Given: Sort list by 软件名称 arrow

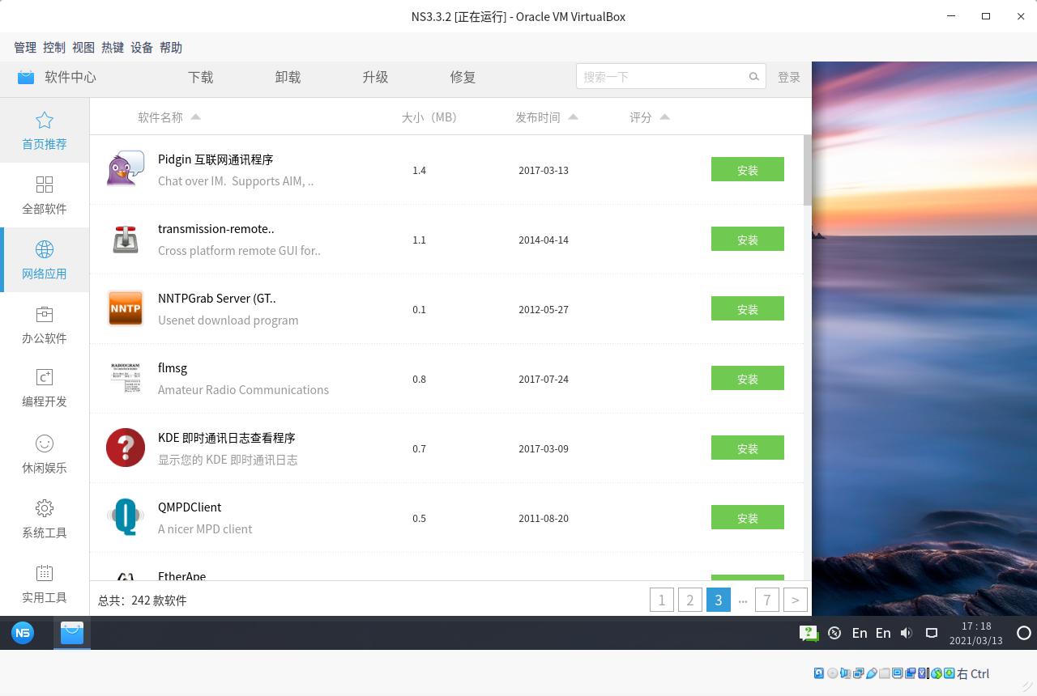Looking at the screenshot, I should (195, 117).
